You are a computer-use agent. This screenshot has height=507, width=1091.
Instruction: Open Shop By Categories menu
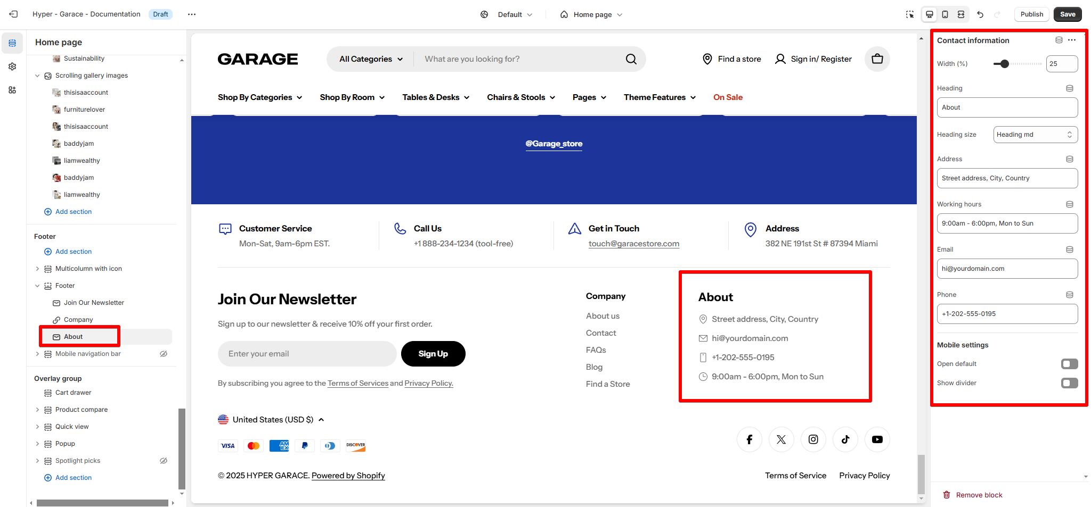[260, 97]
